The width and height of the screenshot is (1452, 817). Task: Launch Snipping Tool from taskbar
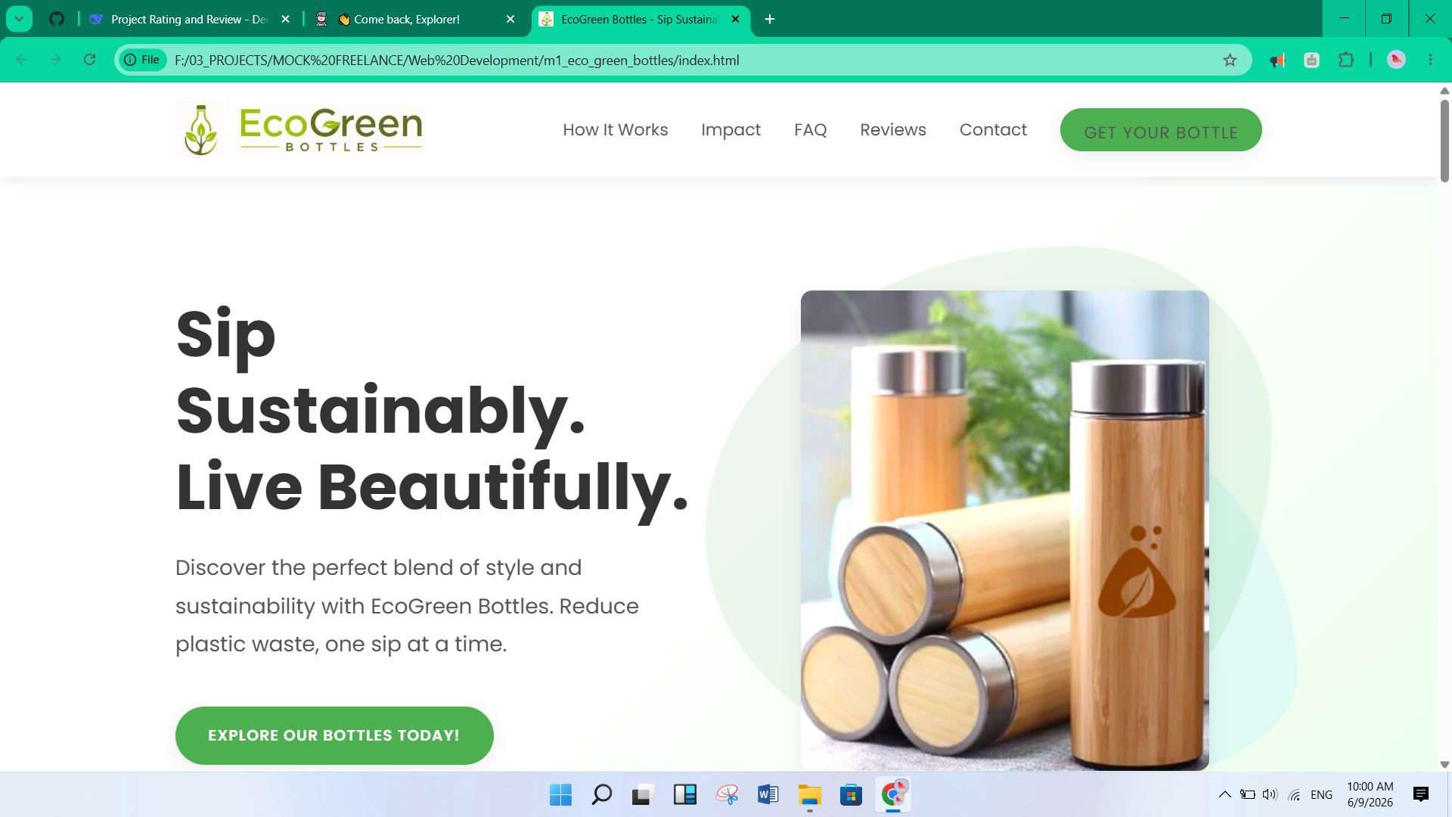[x=727, y=794]
